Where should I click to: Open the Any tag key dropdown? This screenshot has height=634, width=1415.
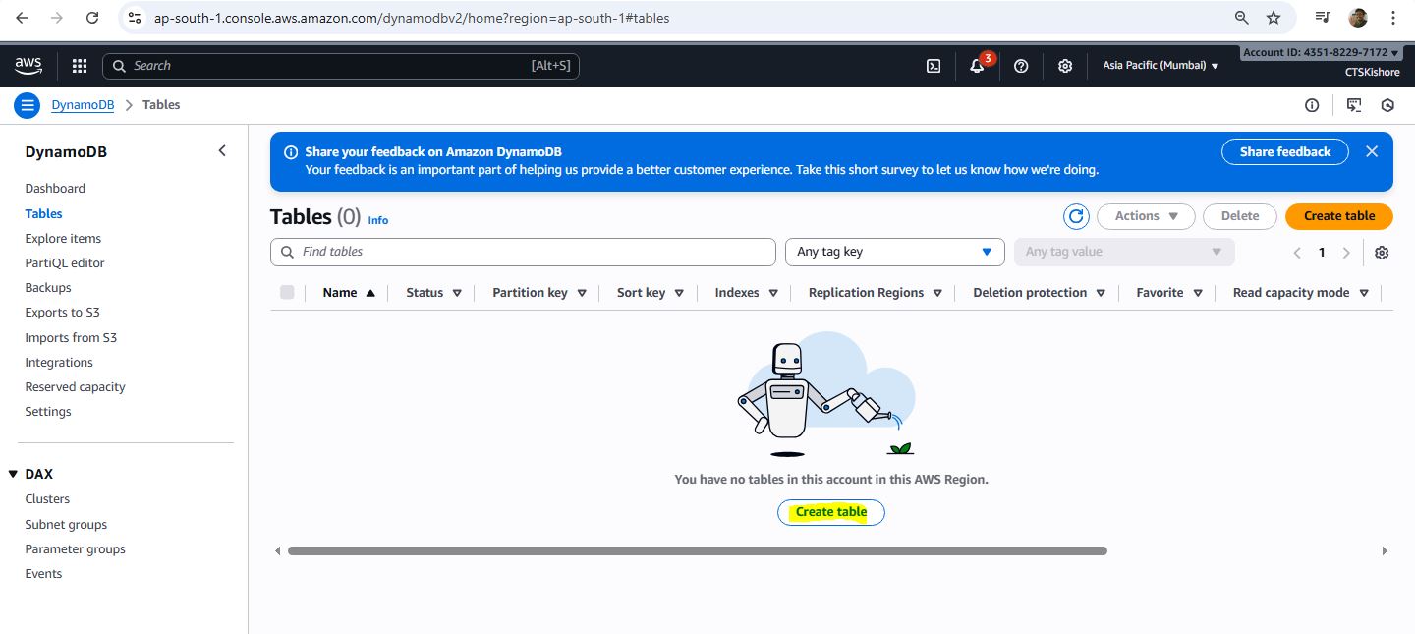(x=894, y=252)
